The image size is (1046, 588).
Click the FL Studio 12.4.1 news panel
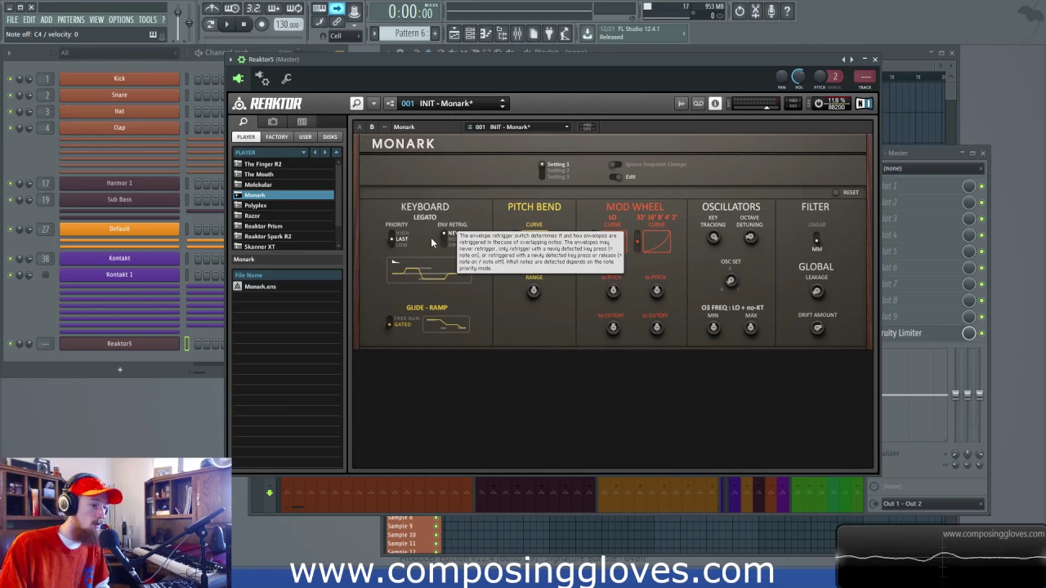pyautogui.click(x=642, y=33)
